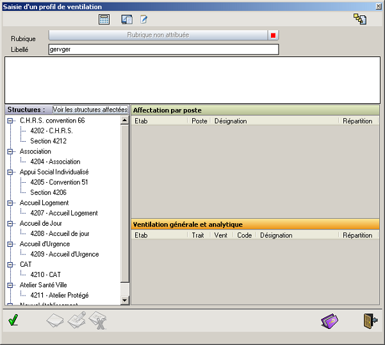
Task: Validate with the green checkmark icon
Action: point(13,319)
